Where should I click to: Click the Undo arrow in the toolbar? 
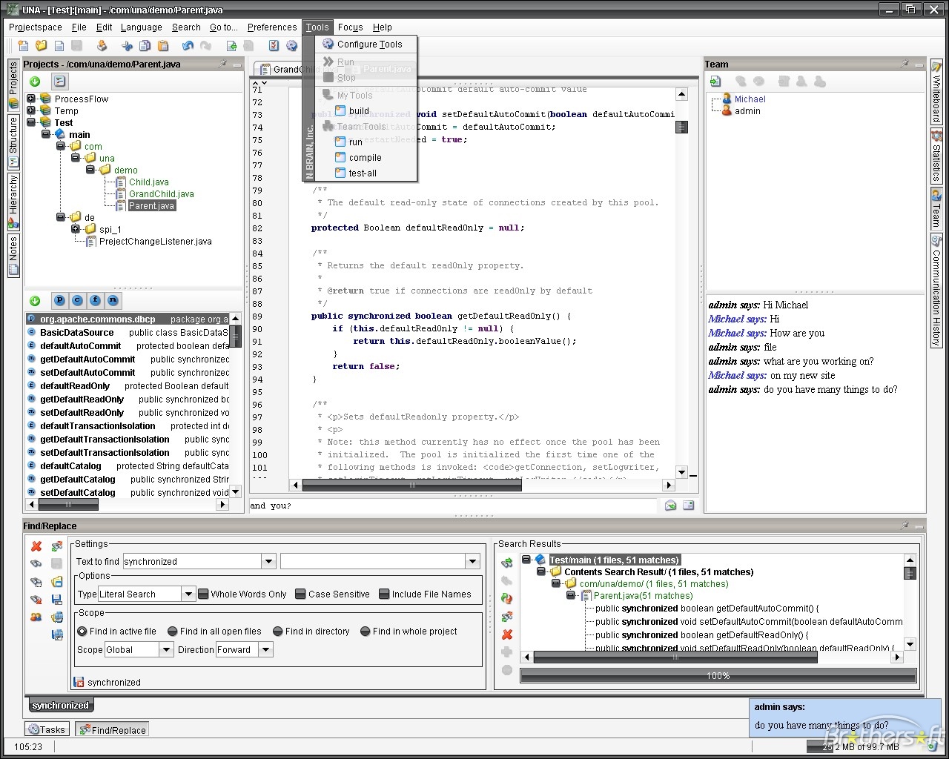coord(188,46)
